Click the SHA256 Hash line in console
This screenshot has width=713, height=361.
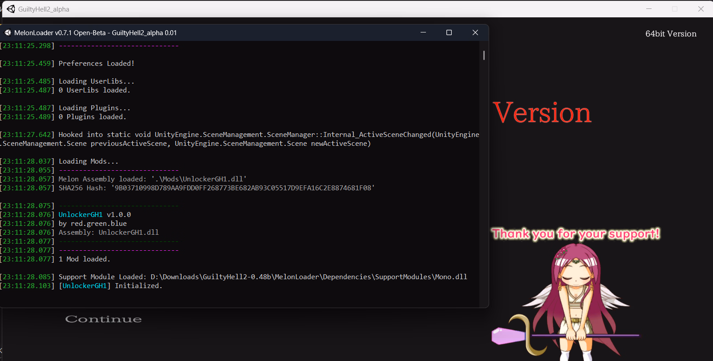pyautogui.click(x=216, y=188)
